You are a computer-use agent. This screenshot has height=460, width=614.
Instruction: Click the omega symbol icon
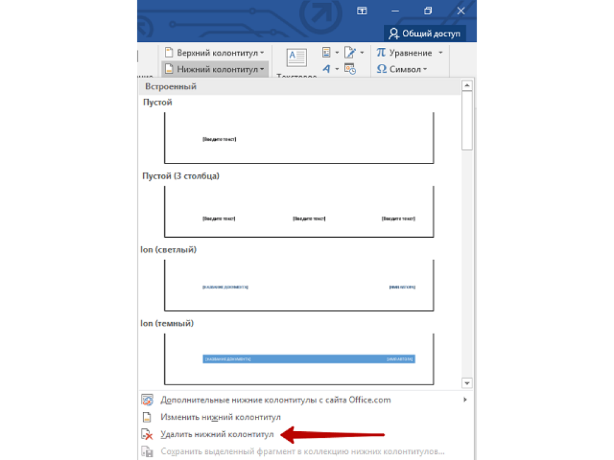click(381, 69)
